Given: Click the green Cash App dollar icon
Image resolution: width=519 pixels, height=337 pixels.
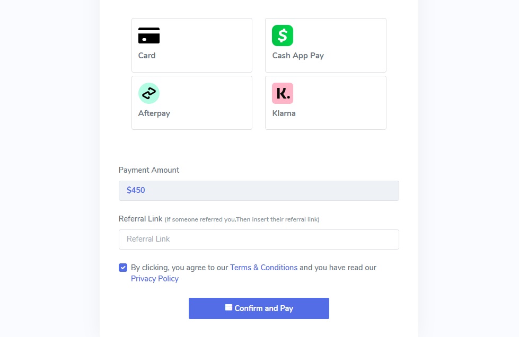Looking at the screenshot, I should [x=283, y=36].
